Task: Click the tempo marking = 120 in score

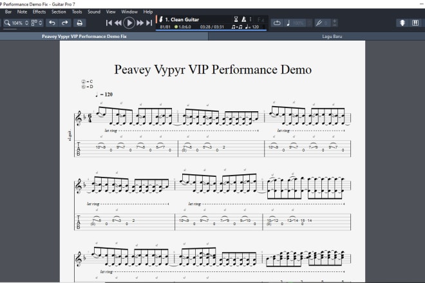Action: click(104, 95)
